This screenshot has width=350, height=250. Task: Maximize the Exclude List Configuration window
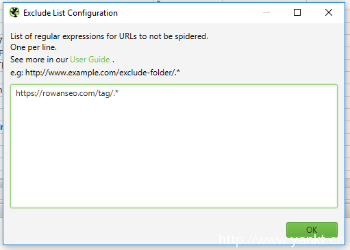click(x=297, y=12)
